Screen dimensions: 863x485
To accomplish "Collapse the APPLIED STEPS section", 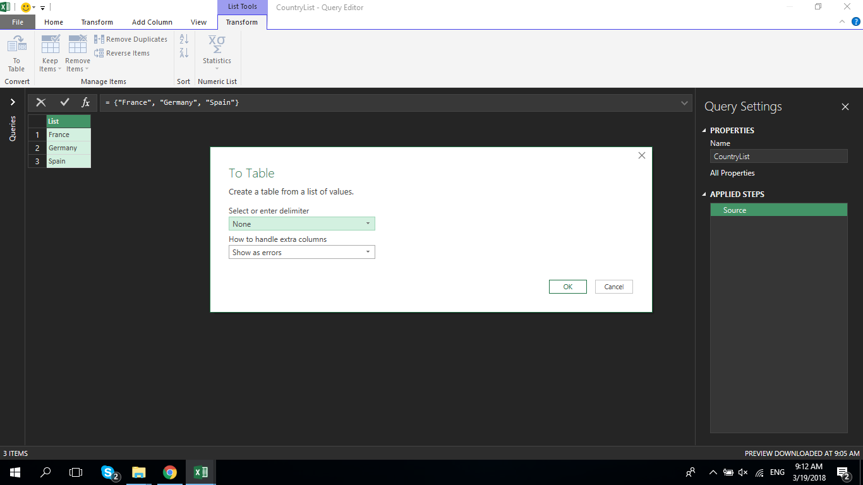I will [x=705, y=195].
